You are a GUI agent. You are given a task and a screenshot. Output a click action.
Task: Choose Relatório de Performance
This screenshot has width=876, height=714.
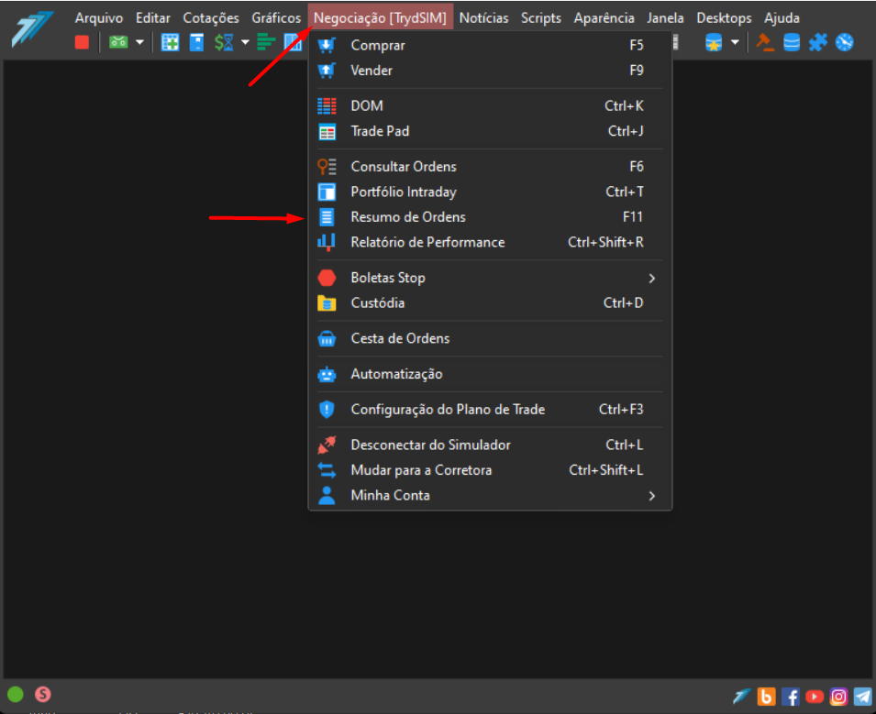pyautogui.click(x=490, y=242)
